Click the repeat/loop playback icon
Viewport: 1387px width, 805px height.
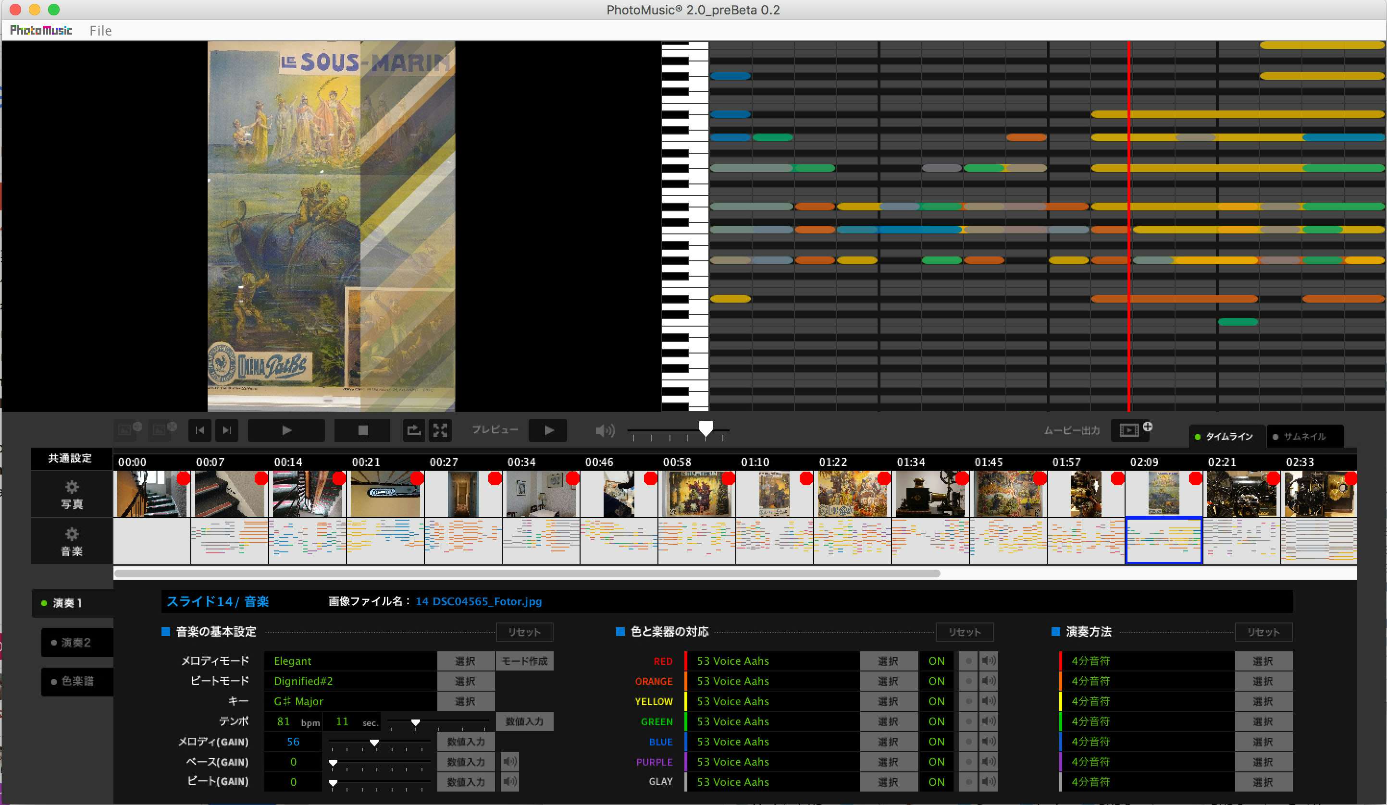(413, 430)
